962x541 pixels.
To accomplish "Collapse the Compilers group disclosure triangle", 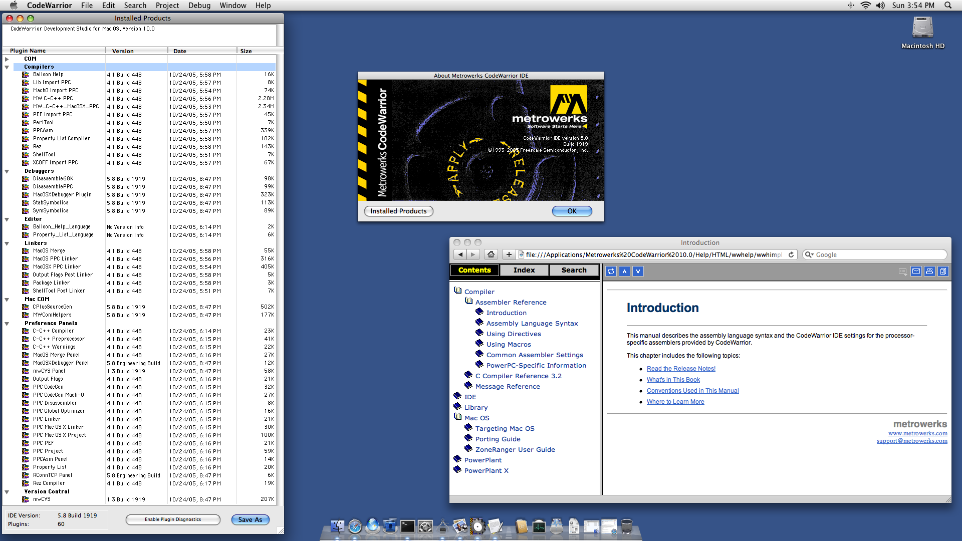I will click(x=7, y=67).
